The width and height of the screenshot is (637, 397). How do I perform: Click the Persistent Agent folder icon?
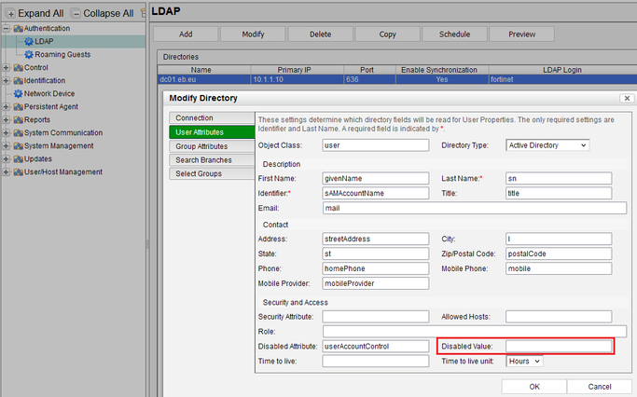tap(18, 107)
